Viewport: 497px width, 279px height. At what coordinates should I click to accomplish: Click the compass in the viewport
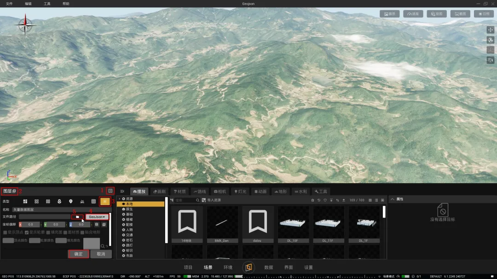[25, 24]
